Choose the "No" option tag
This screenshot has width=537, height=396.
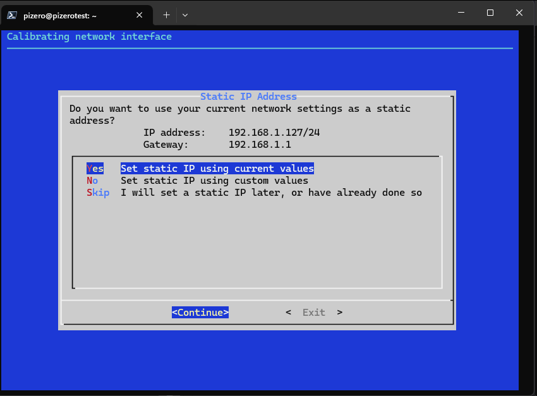92,181
